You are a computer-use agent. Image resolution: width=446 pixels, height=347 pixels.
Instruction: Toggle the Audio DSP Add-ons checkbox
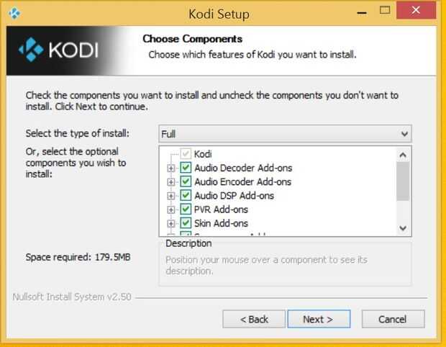186,195
